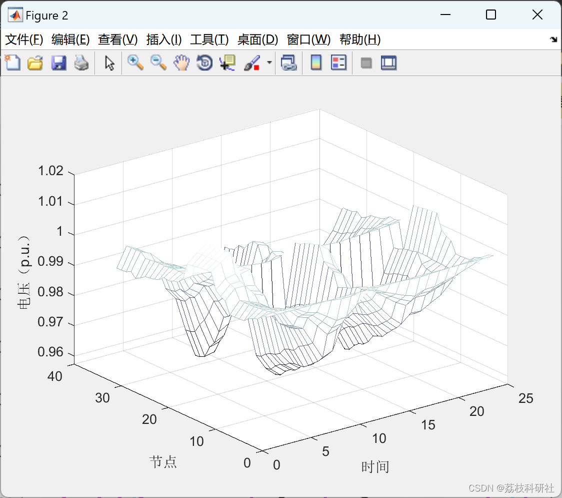Open the 查看(V) menu
562x498 pixels.
118,40
